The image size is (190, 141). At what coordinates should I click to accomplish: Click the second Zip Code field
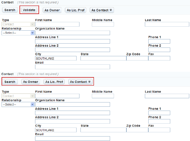[x=137, y=130]
